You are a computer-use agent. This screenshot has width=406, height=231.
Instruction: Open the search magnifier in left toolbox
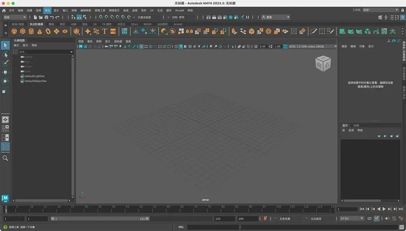(x=5, y=158)
